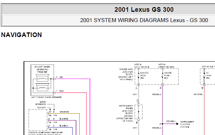Click the '2001 Lexus GS 300' title

144,10
